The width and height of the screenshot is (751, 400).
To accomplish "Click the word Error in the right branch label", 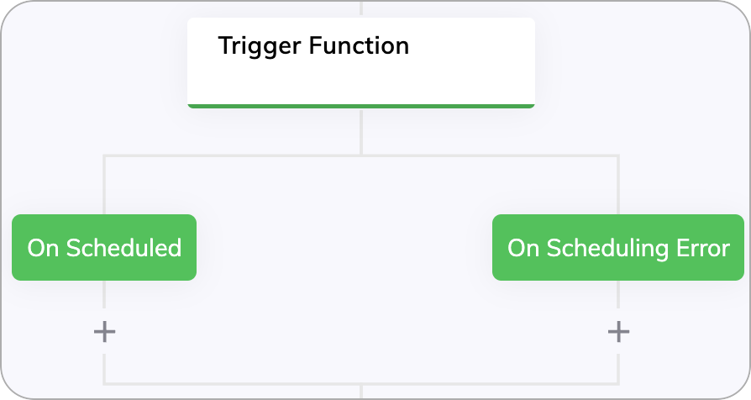I will (x=702, y=248).
